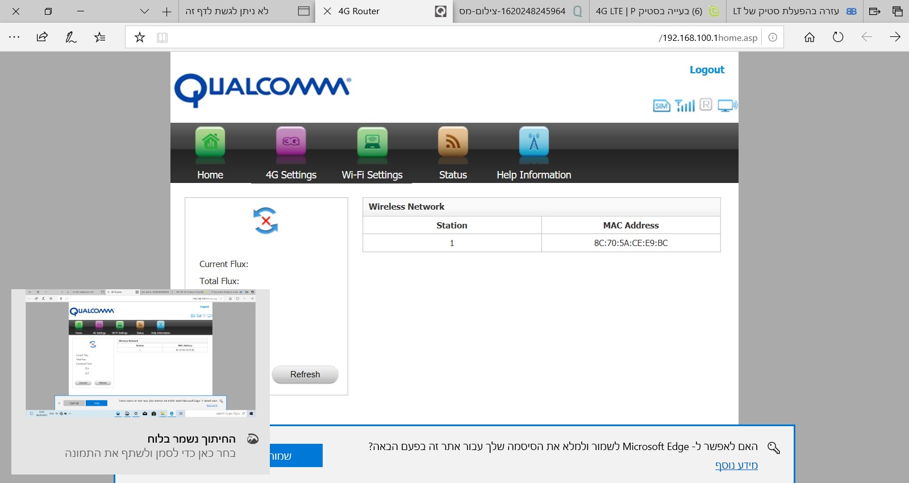This screenshot has height=483, width=909.
Task: Go to the browser home page
Action: click(810, 37)
